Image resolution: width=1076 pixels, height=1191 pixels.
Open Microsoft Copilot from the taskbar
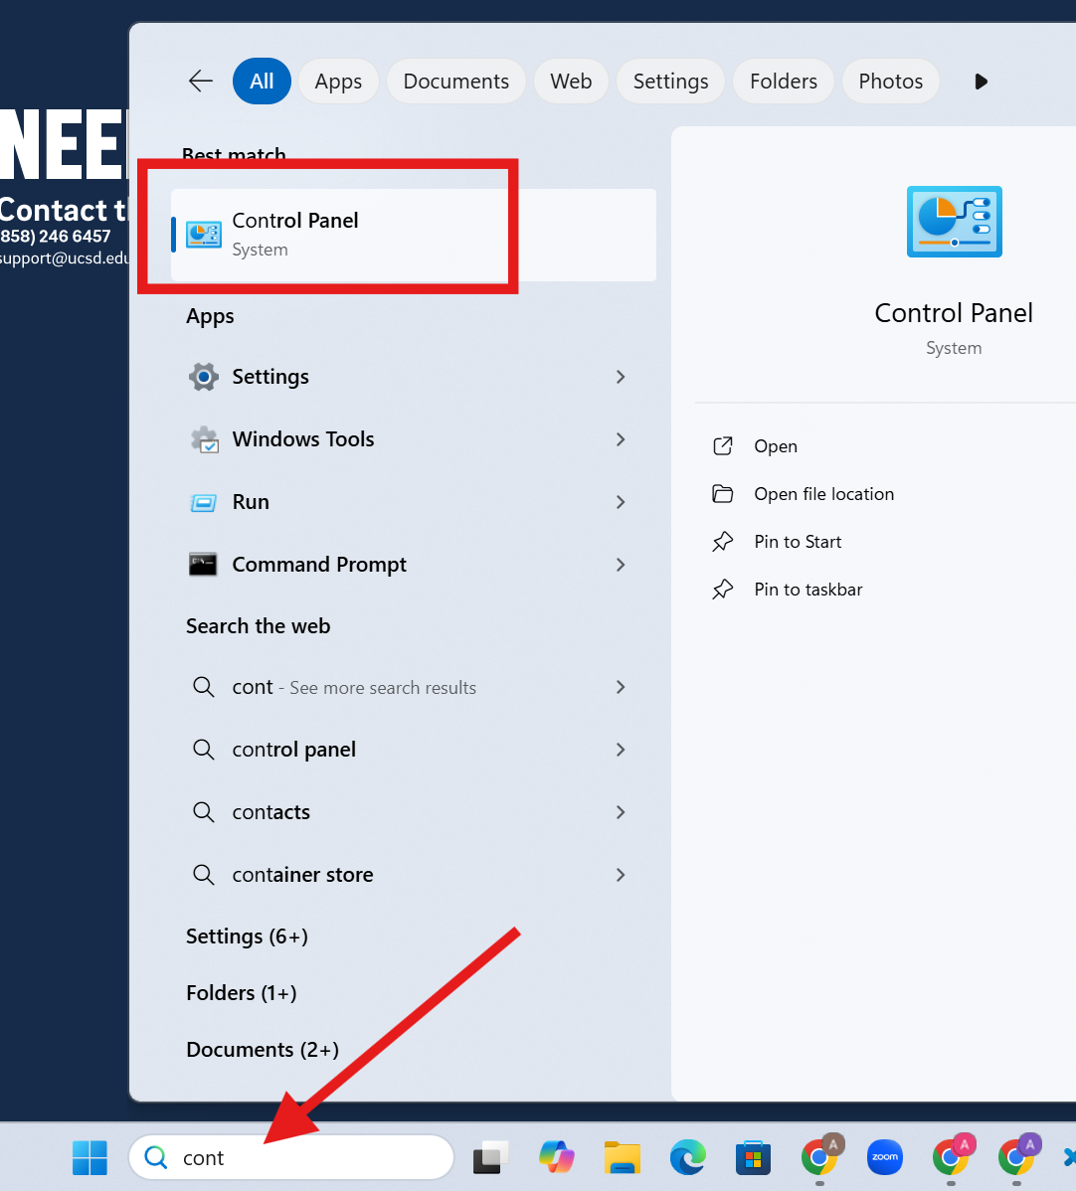coord(556,1157)
